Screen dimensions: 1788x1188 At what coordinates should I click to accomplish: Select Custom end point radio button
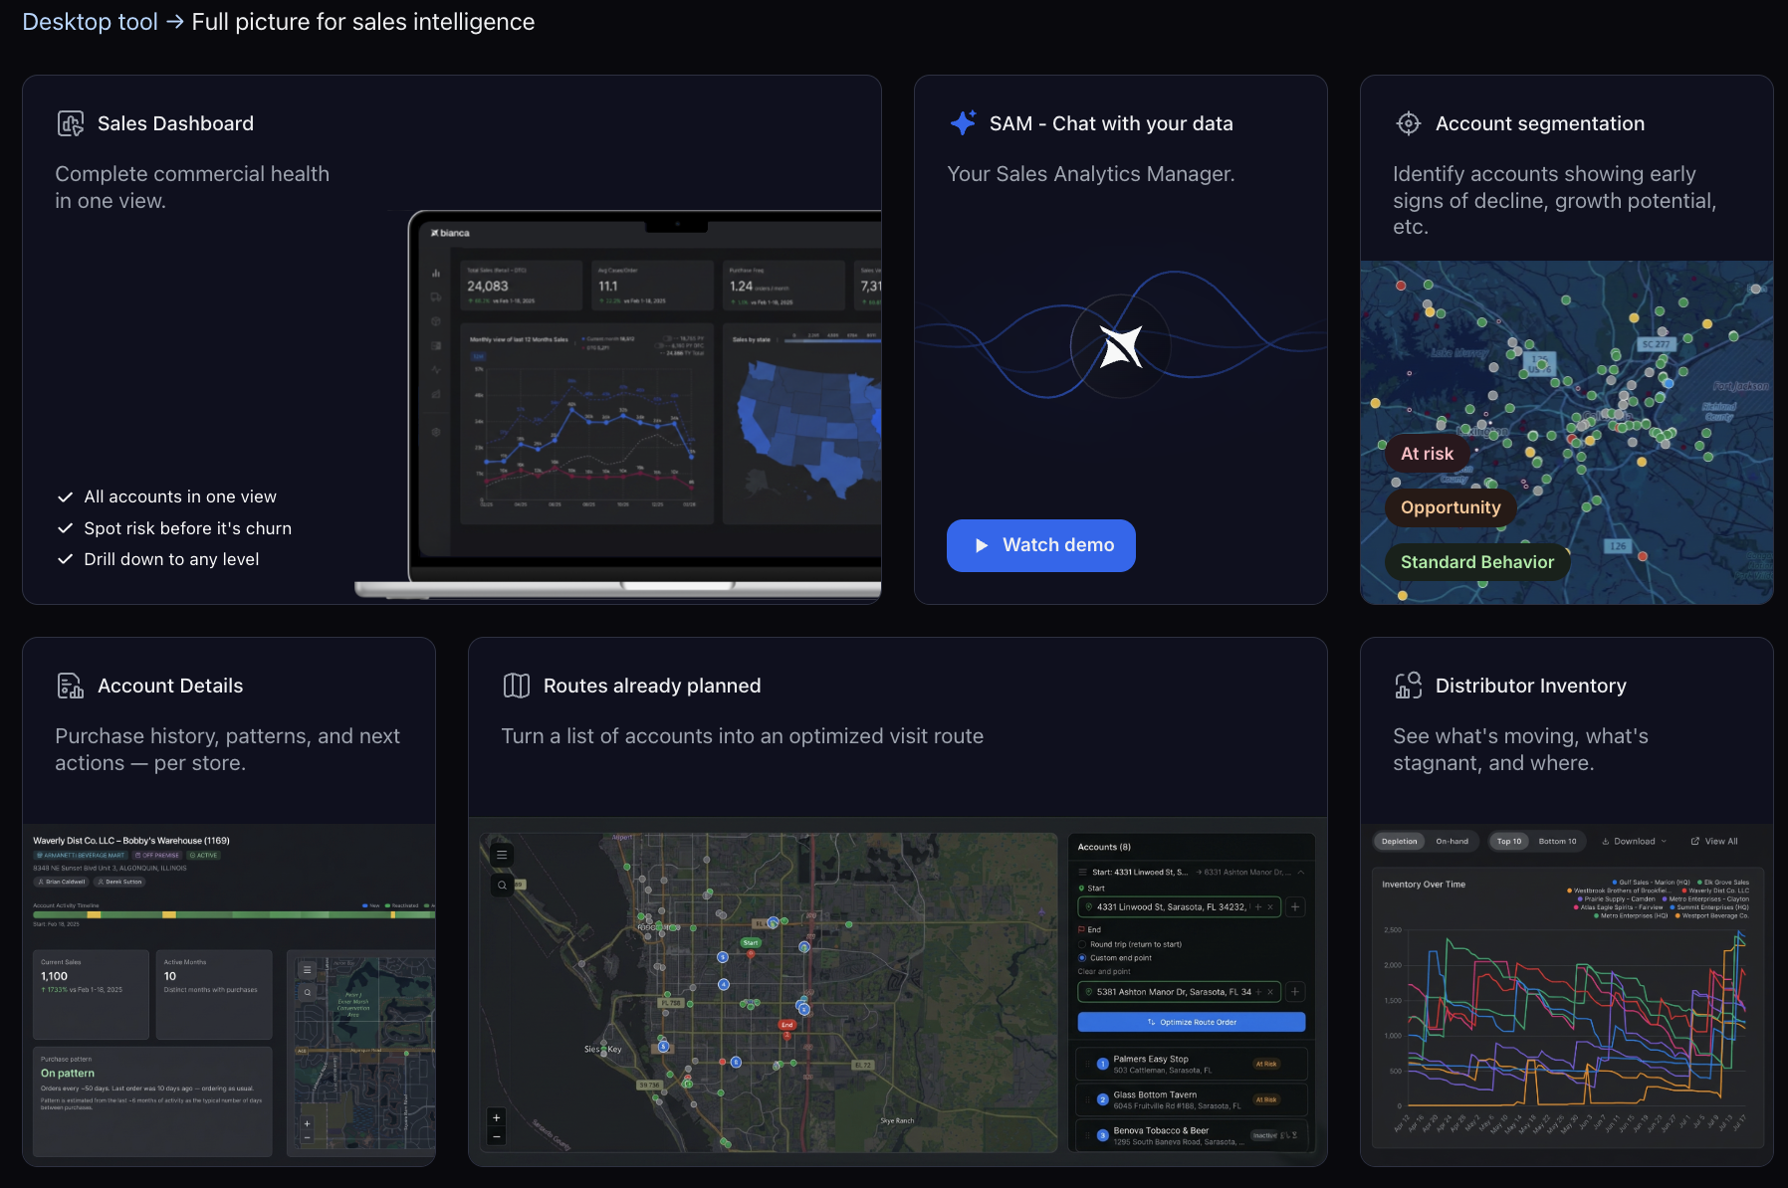coord(1082,958)
